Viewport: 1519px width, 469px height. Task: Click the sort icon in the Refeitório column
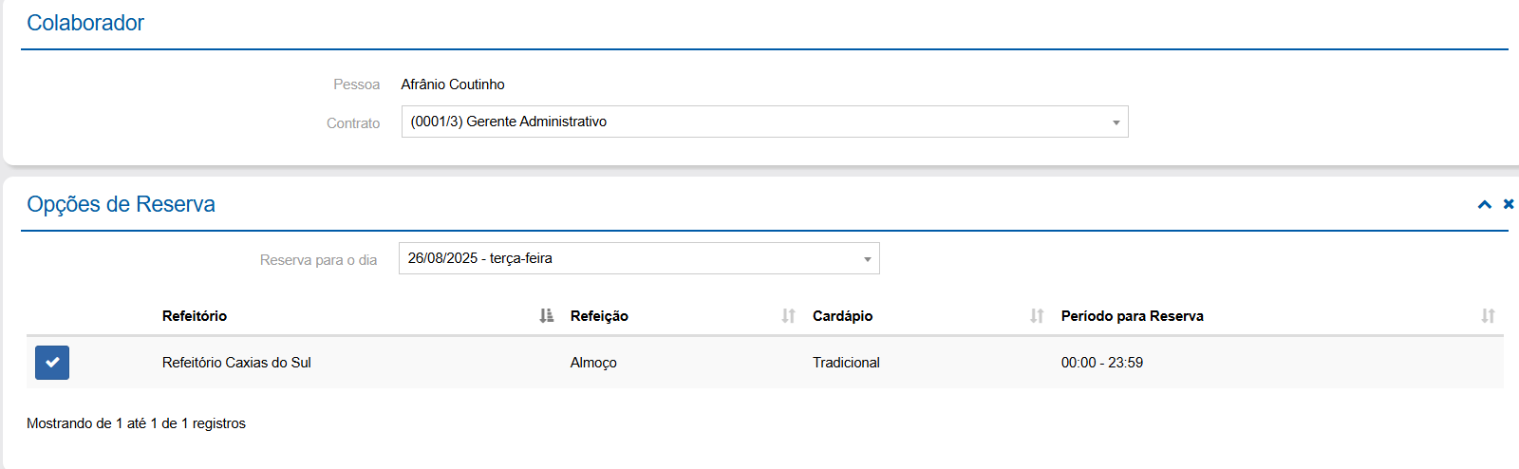(546, 316)
